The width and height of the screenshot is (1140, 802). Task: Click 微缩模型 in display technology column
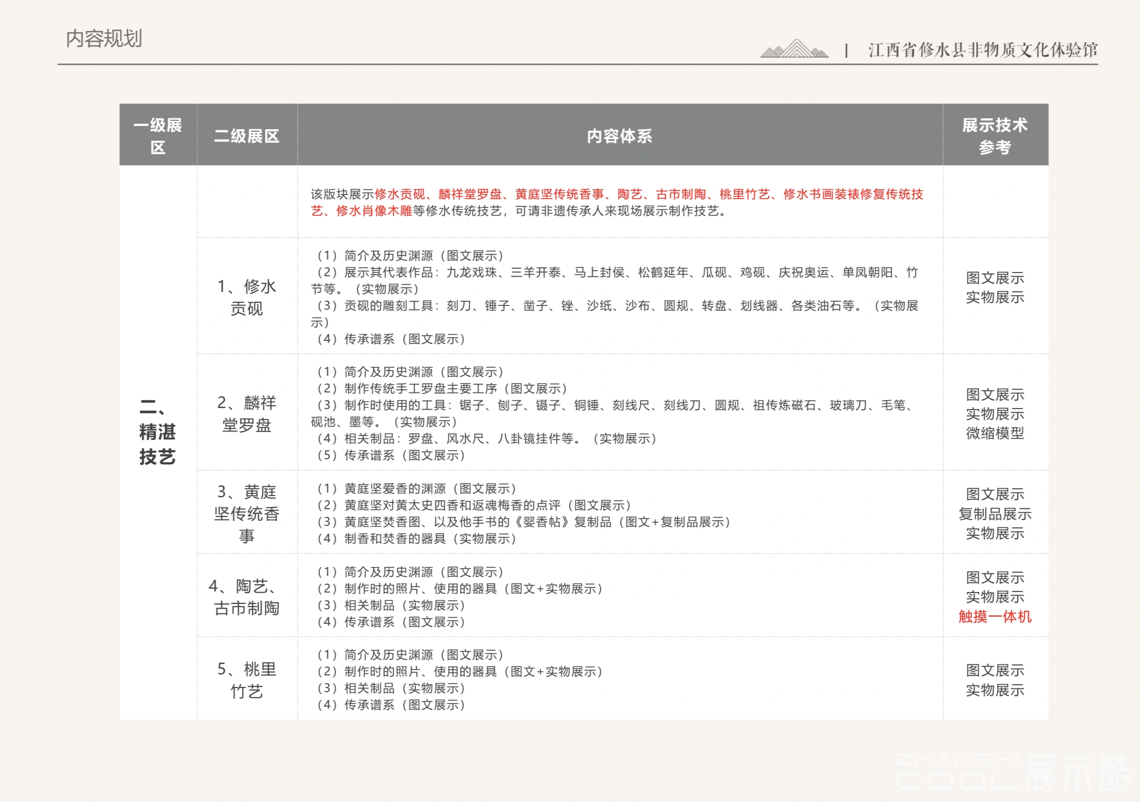coord(995,433)
